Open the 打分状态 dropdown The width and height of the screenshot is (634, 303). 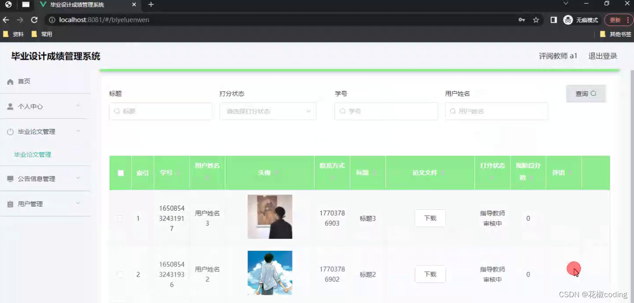tap(268, 111)
